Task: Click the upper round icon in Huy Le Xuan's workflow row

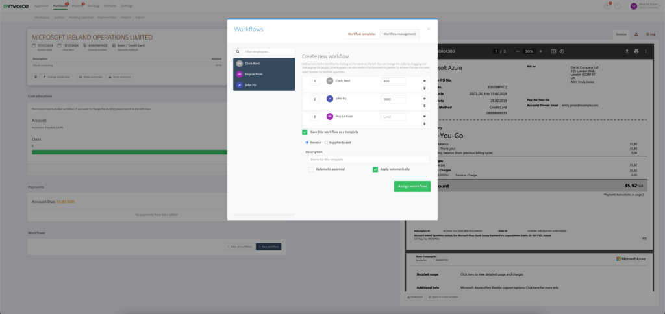Action: point(424,116)
